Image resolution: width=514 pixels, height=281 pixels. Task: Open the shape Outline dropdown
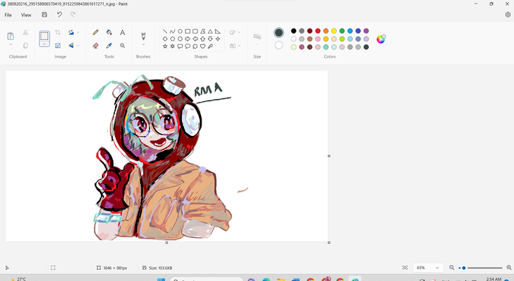(x=235, y=32)
